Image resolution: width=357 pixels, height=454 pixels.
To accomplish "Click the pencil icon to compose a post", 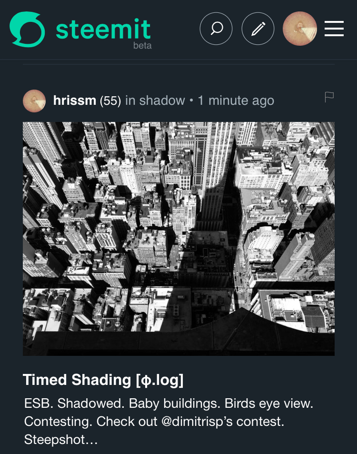I will 258,29.
